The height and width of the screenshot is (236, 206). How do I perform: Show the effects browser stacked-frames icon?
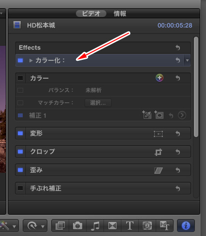coord(60,226)
